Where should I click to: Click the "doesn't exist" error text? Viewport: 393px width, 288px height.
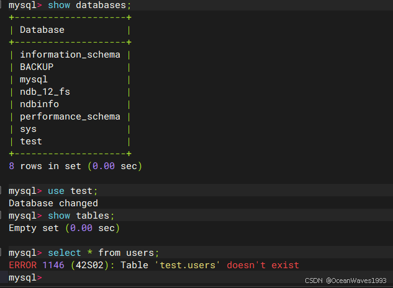point(263,265)
